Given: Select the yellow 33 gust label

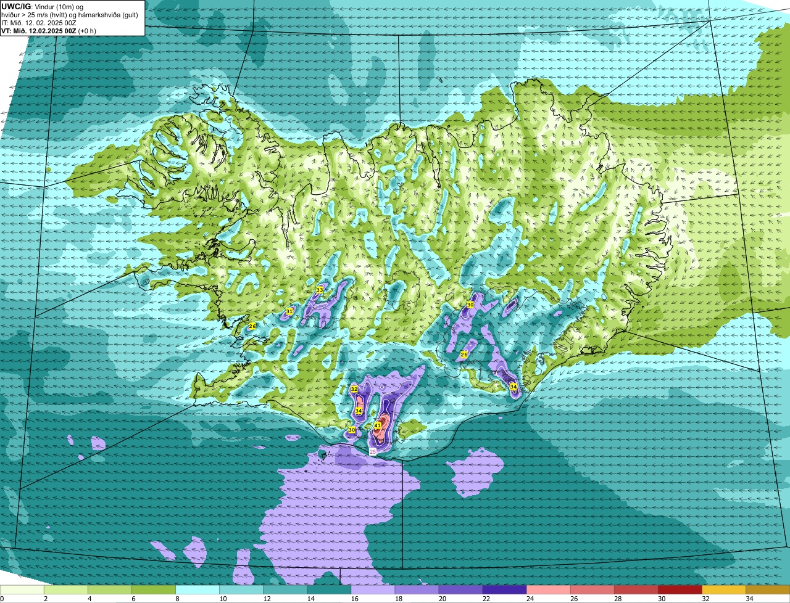Looking at the screenshot, I should click(x=320, y=290).
